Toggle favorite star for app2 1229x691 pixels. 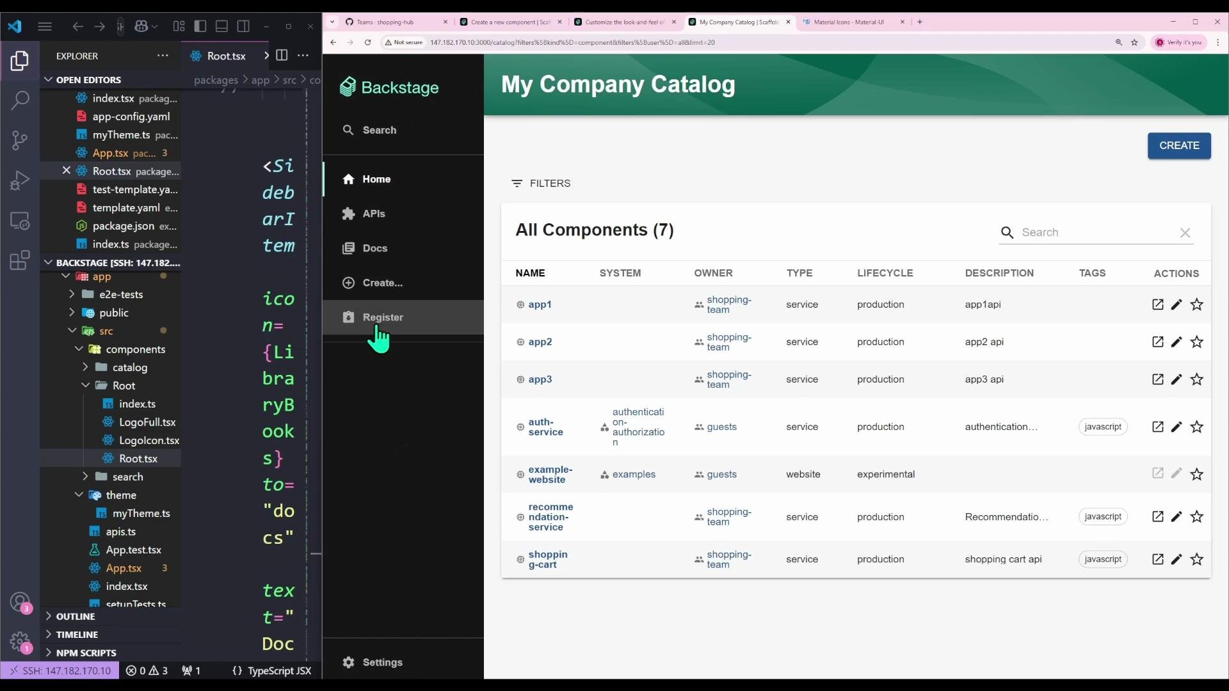[1196, 342]
